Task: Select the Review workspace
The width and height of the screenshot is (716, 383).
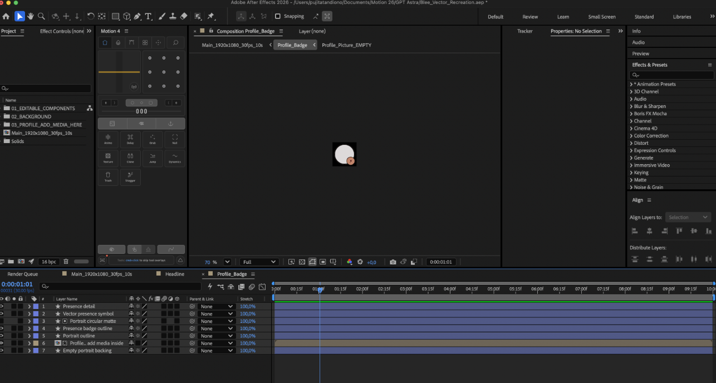Action: [530, 17]
